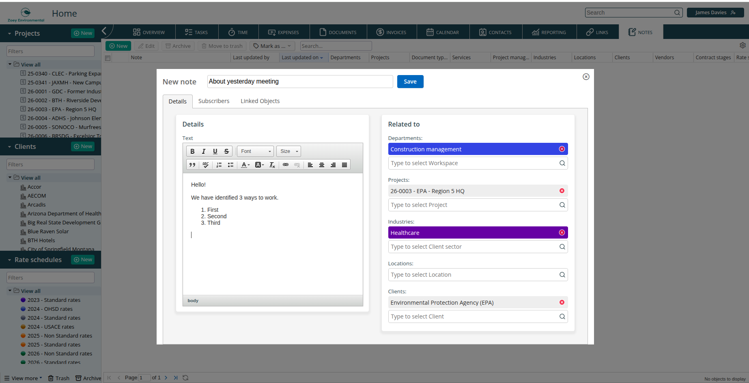
Task: Switch to the Linked Objects tab
Action: 260,101
